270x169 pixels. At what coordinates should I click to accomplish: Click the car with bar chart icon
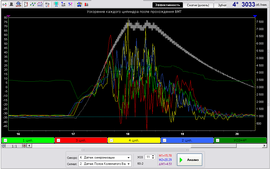[x=79, y=4]
